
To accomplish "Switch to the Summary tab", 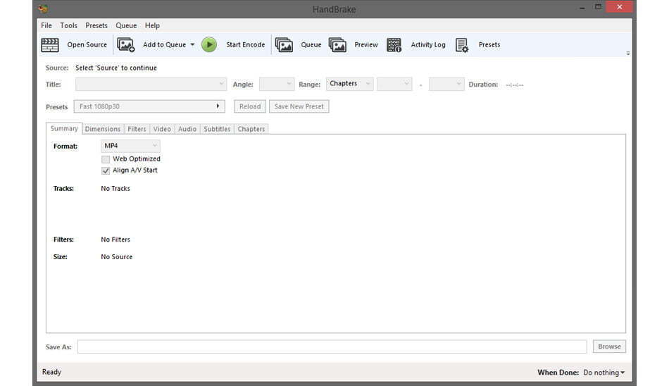I will pyautogui.click(x=64, y=128).
